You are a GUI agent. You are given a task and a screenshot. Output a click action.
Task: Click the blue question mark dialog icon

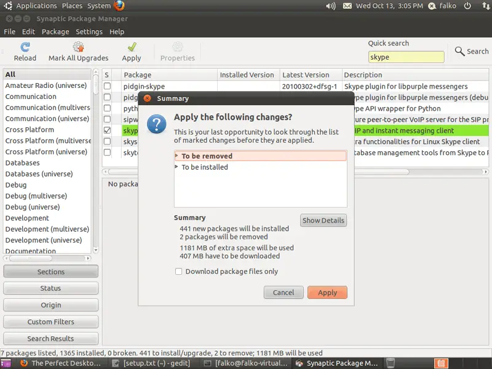tap(157, 124)
